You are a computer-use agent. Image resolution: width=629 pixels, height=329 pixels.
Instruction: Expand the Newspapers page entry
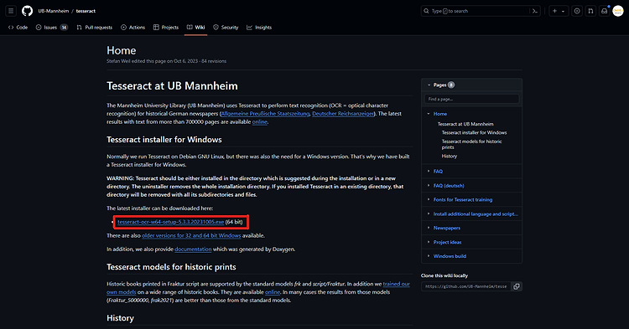pos(429,228)
